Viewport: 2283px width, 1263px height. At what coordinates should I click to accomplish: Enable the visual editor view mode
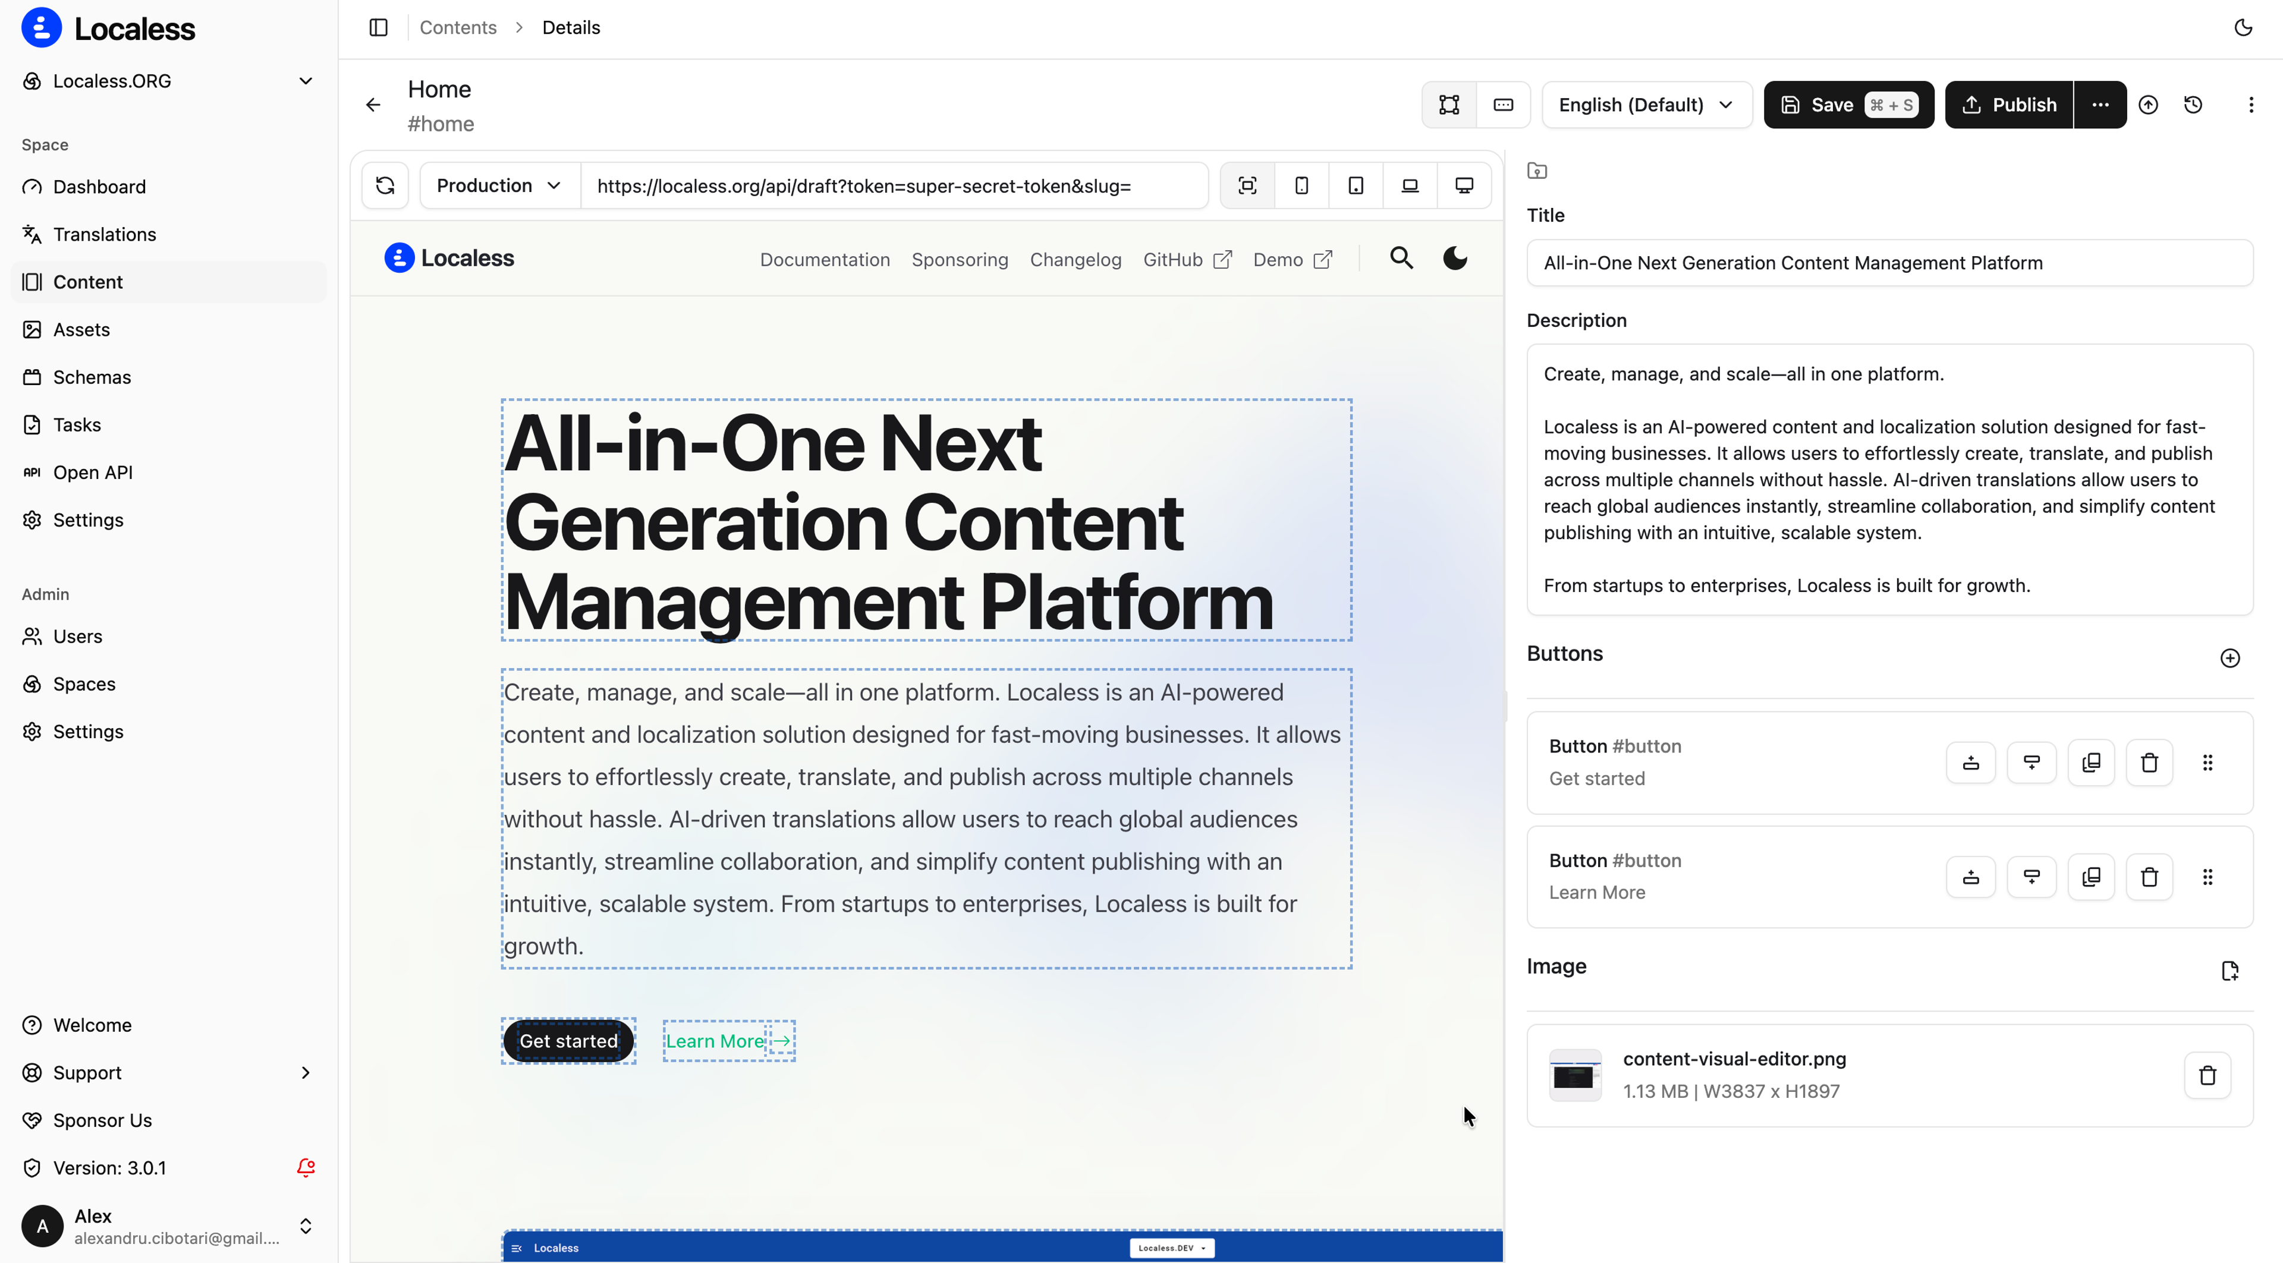pyautogui.click(x=1449, y=105)
